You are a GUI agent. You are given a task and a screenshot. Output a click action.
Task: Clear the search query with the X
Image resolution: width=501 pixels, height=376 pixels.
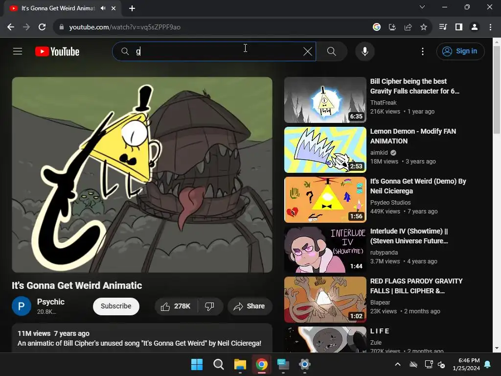tap(308, 51)
